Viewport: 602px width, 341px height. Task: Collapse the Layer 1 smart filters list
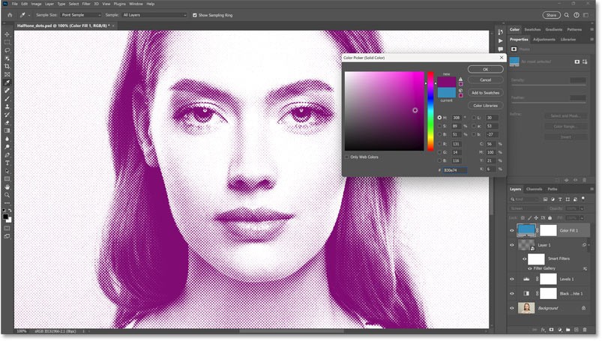click(589, 245)
